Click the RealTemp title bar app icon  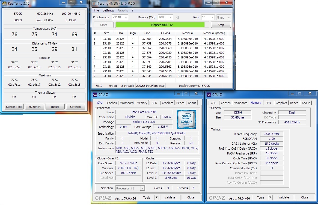click(4, 4)
